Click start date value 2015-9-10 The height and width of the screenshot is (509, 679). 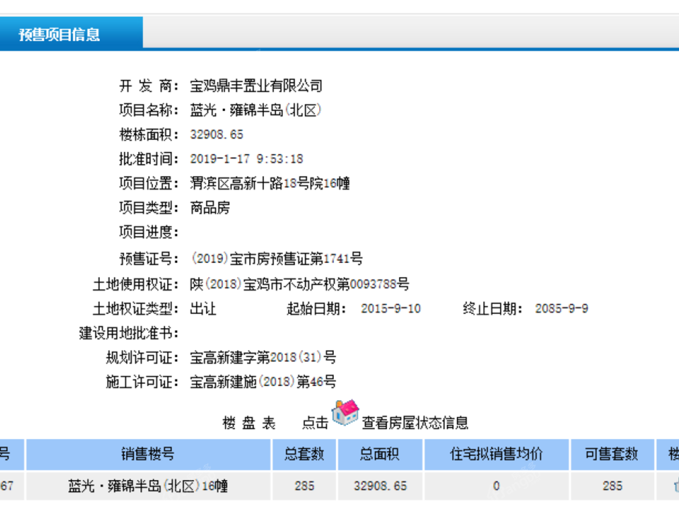391,309
